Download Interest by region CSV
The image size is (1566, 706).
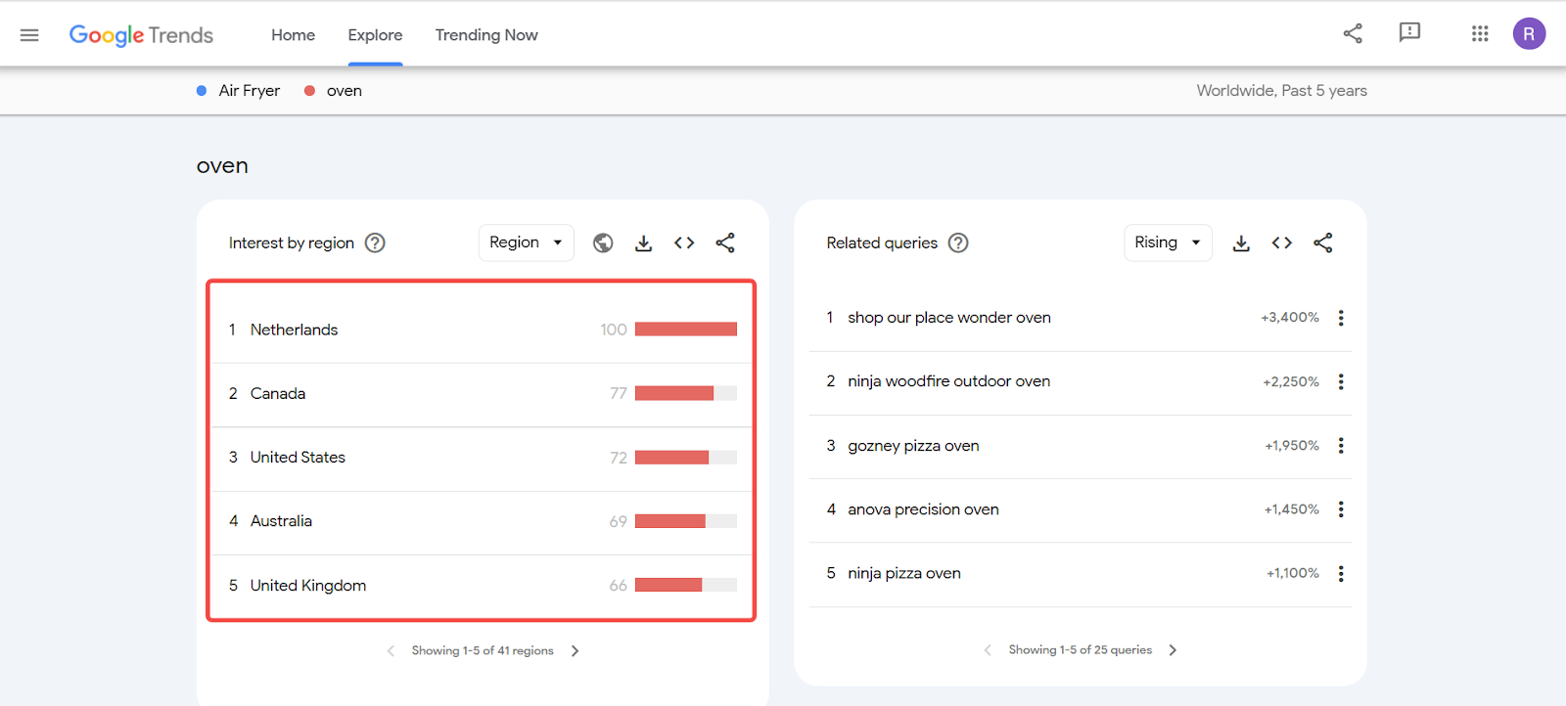(643, 243)
